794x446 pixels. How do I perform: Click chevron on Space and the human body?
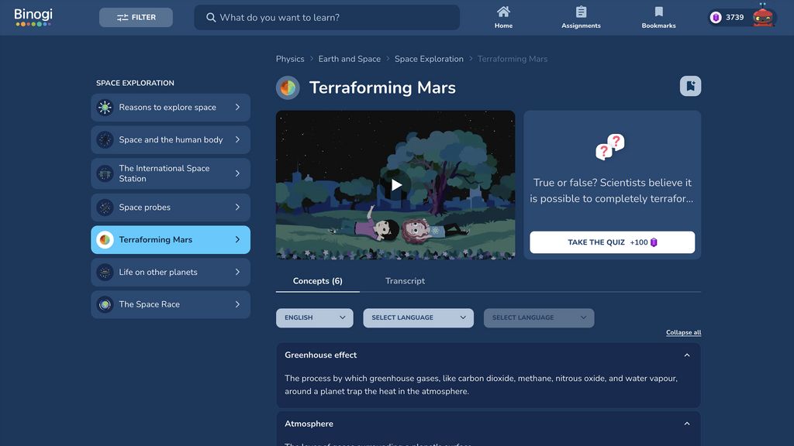point(237,139)
